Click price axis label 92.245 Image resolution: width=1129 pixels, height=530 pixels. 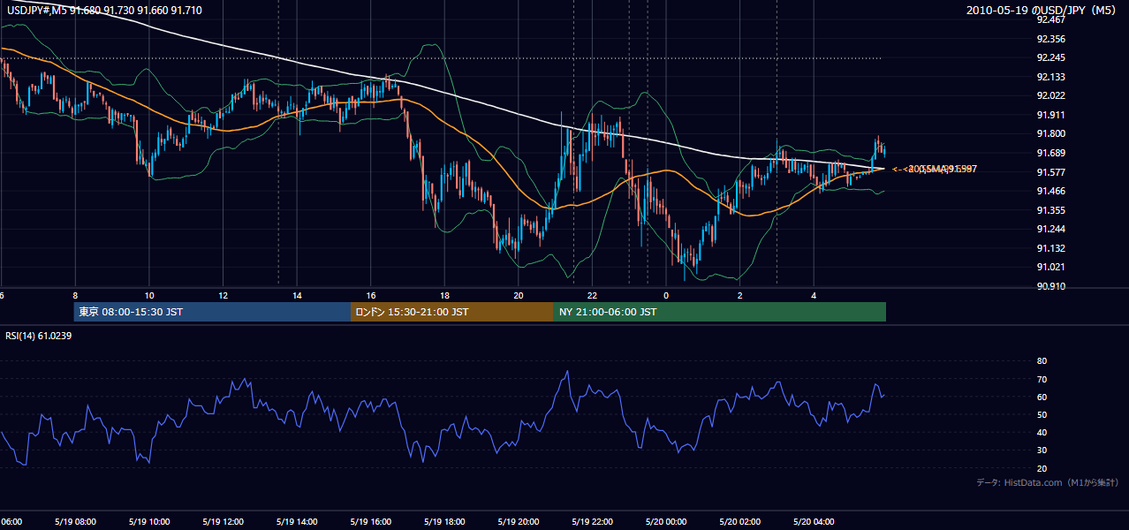tap(1051, 58)
